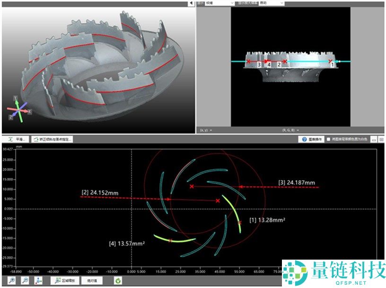Click the tilt correction and origin toolbar button
386x288 pixels.
point(52,140)
